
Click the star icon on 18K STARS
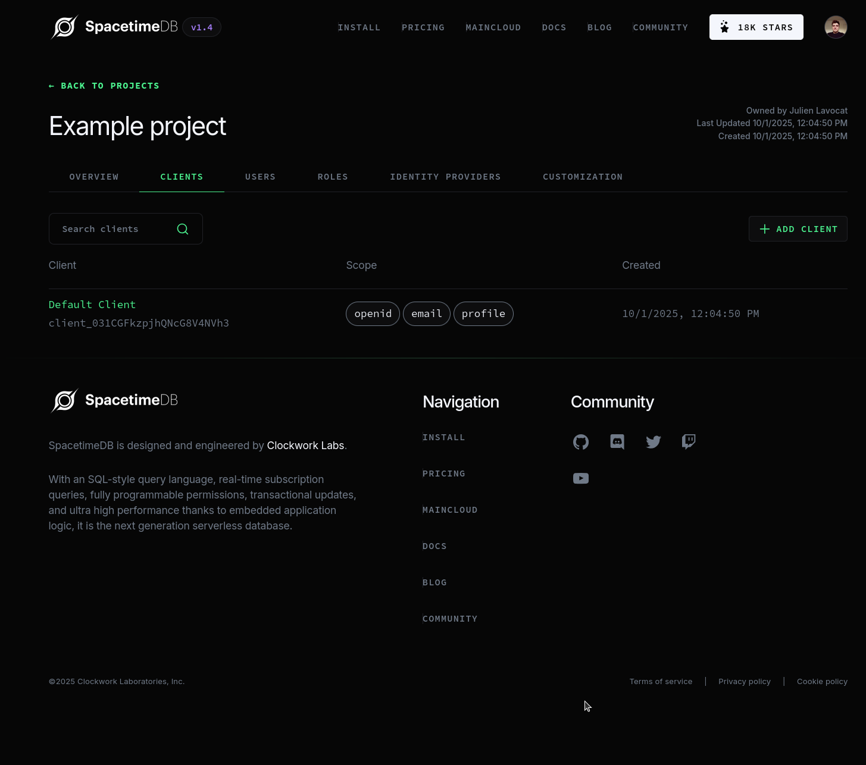tap(724, 27)
